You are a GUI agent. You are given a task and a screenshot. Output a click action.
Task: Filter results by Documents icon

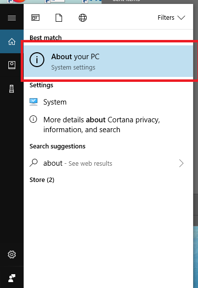pyautogui.click(x=59, y=18)
